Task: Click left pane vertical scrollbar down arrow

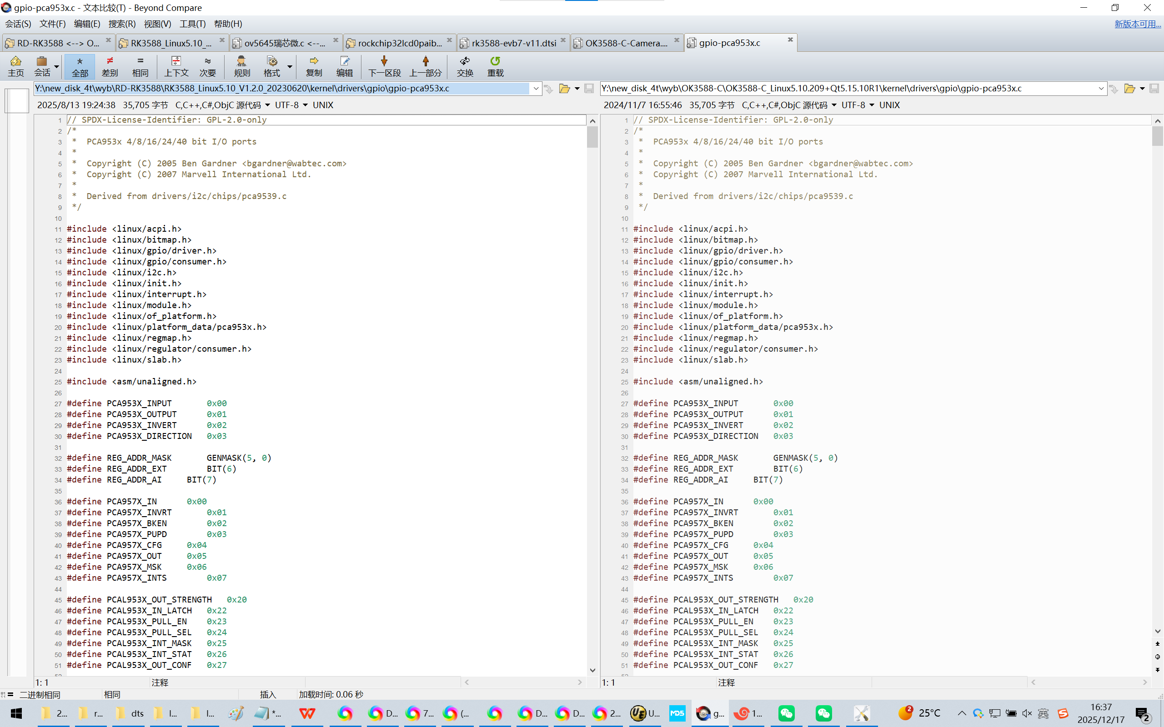Action: click(592, 670)
